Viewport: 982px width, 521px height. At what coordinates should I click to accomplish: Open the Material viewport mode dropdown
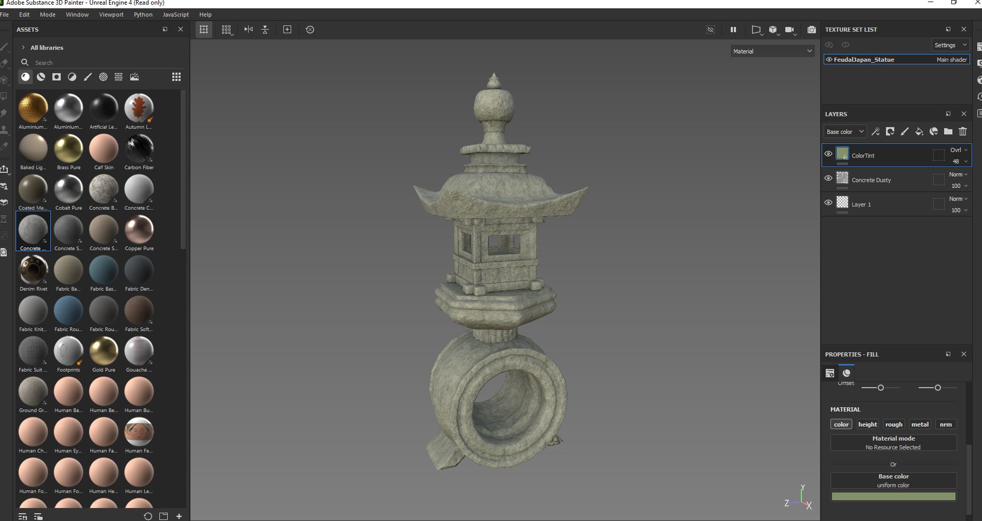point(772,51)
